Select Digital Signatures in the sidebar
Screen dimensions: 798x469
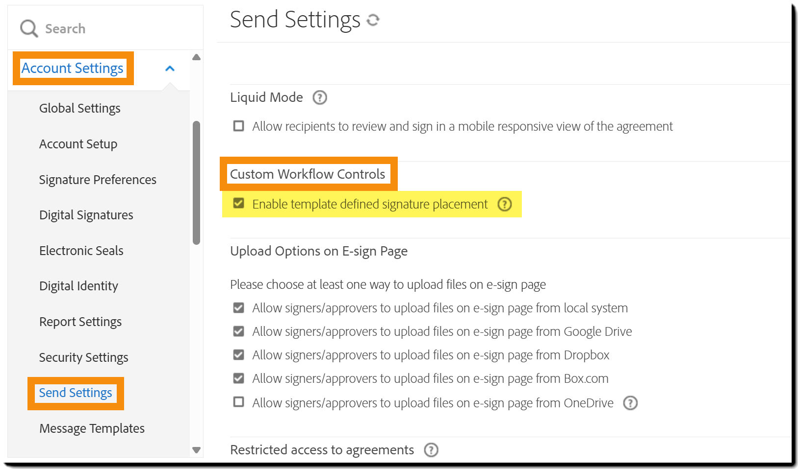coord(86,215)
